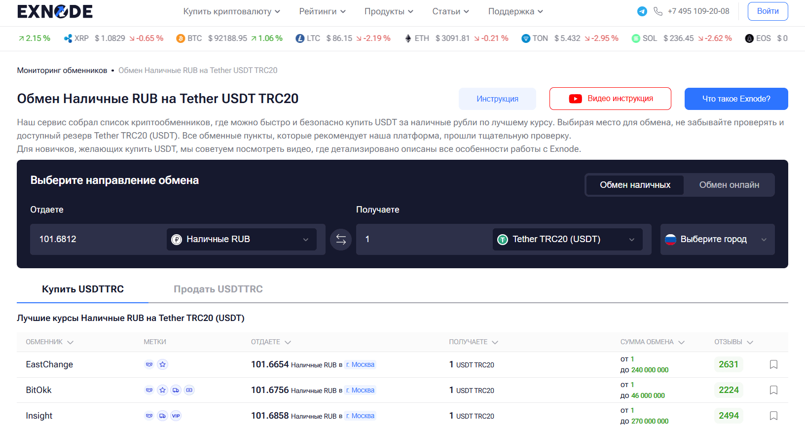The height and width of the screenshot is (427, 805).
Task: Click the г. Москва tag in Insight row
Action: [360, 416]
